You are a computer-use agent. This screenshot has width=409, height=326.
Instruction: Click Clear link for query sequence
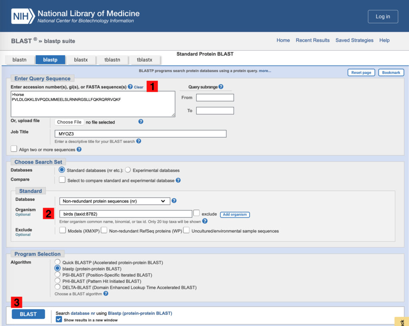tap(139, 87)
